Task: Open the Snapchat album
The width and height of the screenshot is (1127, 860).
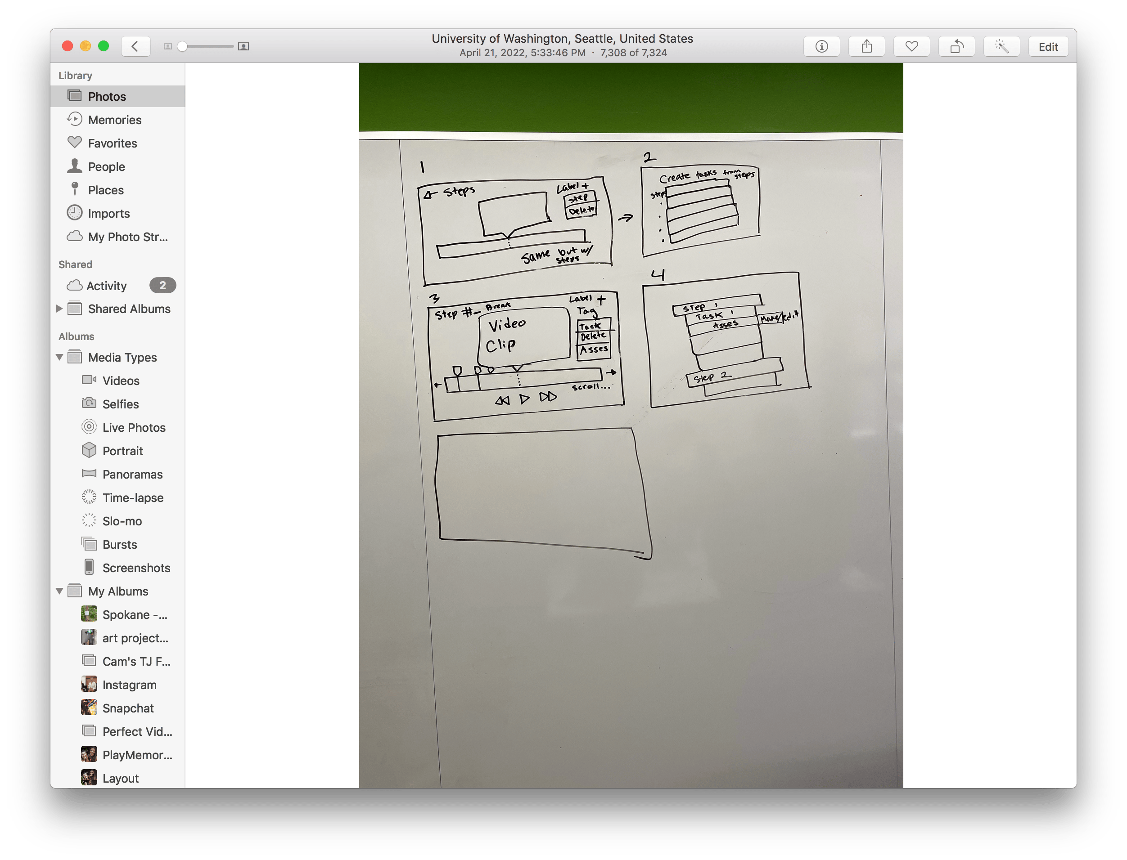Action: click(x=127, y=708)
